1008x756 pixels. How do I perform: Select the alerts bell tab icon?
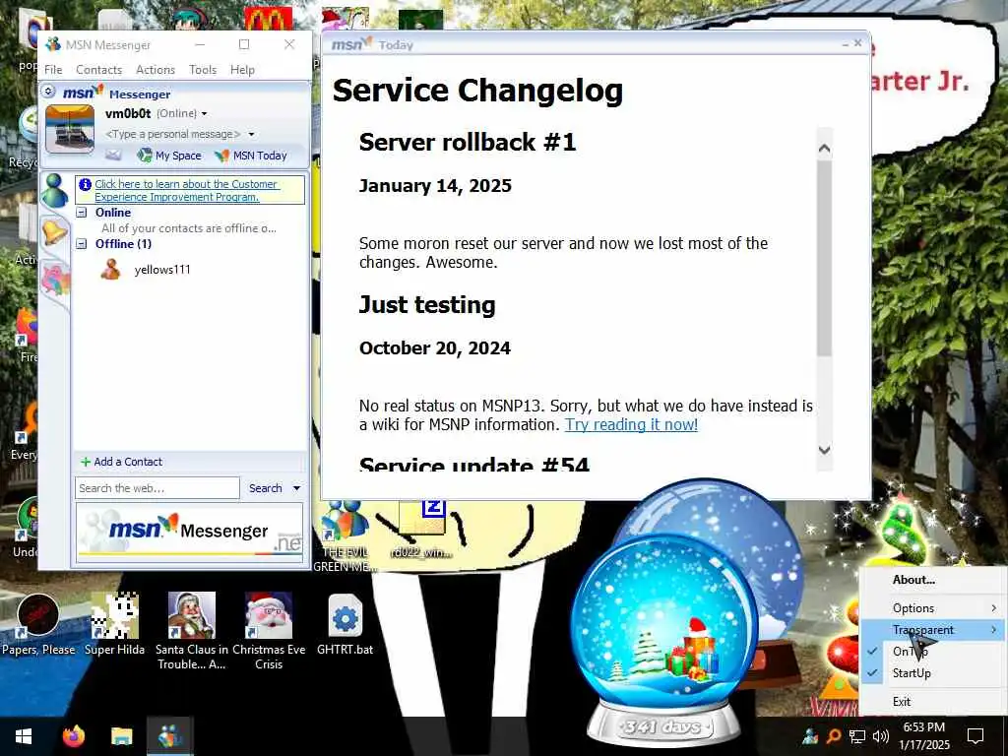55,231
